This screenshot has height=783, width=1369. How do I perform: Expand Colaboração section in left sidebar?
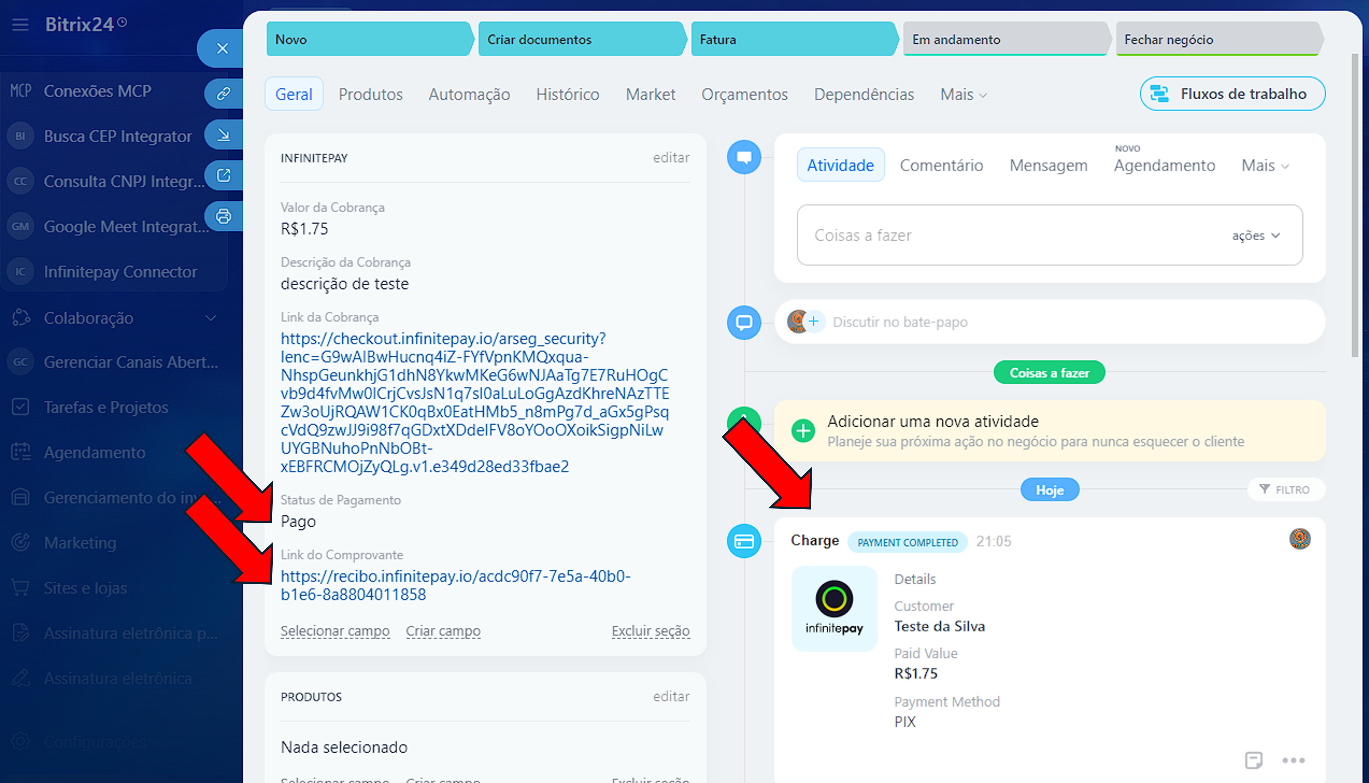coord(211,318)
